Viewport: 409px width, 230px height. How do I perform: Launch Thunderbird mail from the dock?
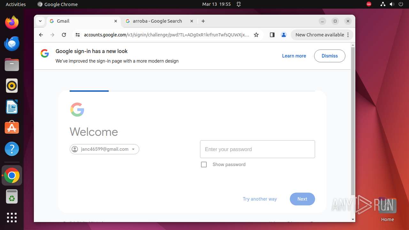tap(12, 43)
